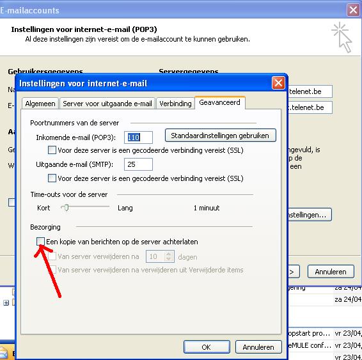
Task: Focus the Uitgaande e-mail SMTP port field
Action: pos(138,164)
